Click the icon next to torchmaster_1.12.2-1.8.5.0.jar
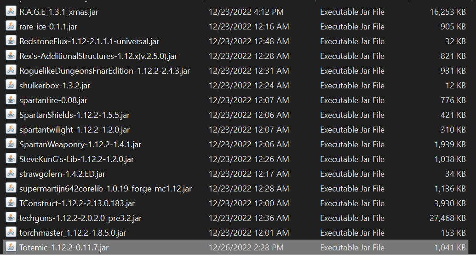Image resolution: width=476 pixels, height=255 pixels. (x=11, y=232)
